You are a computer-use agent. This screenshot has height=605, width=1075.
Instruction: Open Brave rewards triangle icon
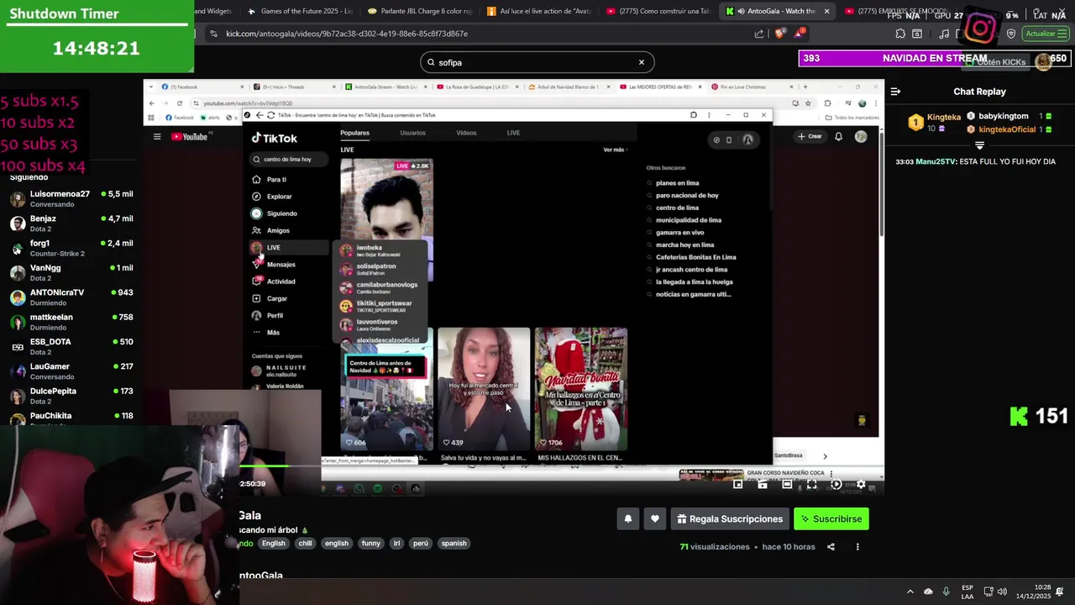tap(800, 34)
